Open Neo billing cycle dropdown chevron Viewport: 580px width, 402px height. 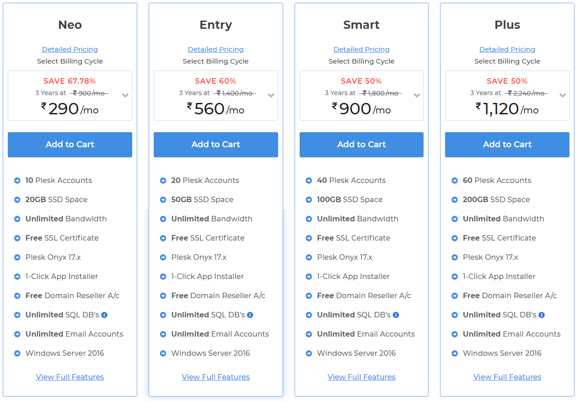[x=125, y=96]
